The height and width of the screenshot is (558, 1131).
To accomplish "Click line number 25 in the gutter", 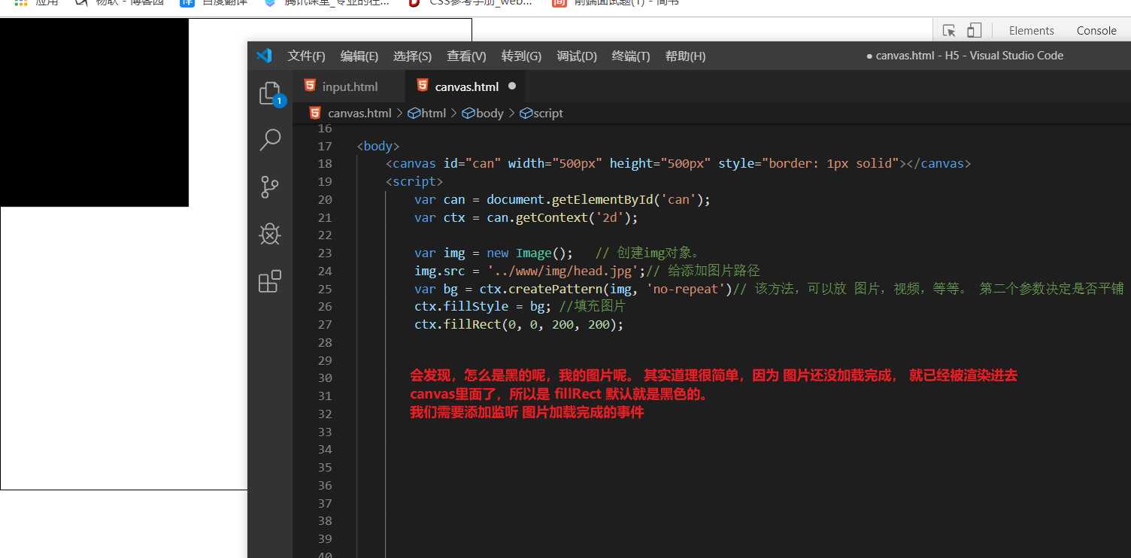I will point(324,289).
